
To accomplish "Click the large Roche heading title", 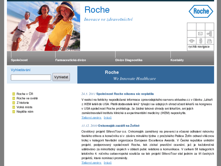I will click(97, 10).
